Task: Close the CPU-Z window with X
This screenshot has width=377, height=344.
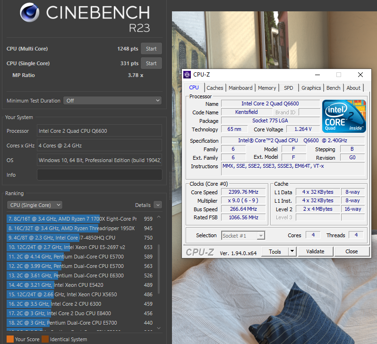Action: [x=360, y=75]
